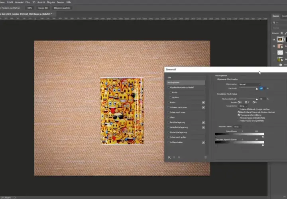Click the layer search magnifier icon
This screenshot has width=287, height=199.
(x=274, y=22)
